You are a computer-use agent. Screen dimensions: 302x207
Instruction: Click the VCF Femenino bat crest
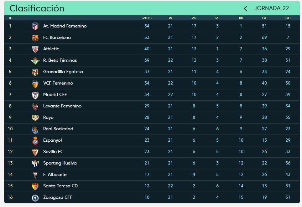[35, 84]
